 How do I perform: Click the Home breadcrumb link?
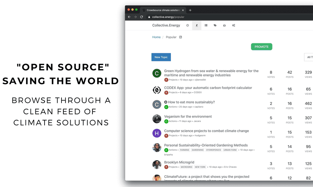tap(156, 37)
